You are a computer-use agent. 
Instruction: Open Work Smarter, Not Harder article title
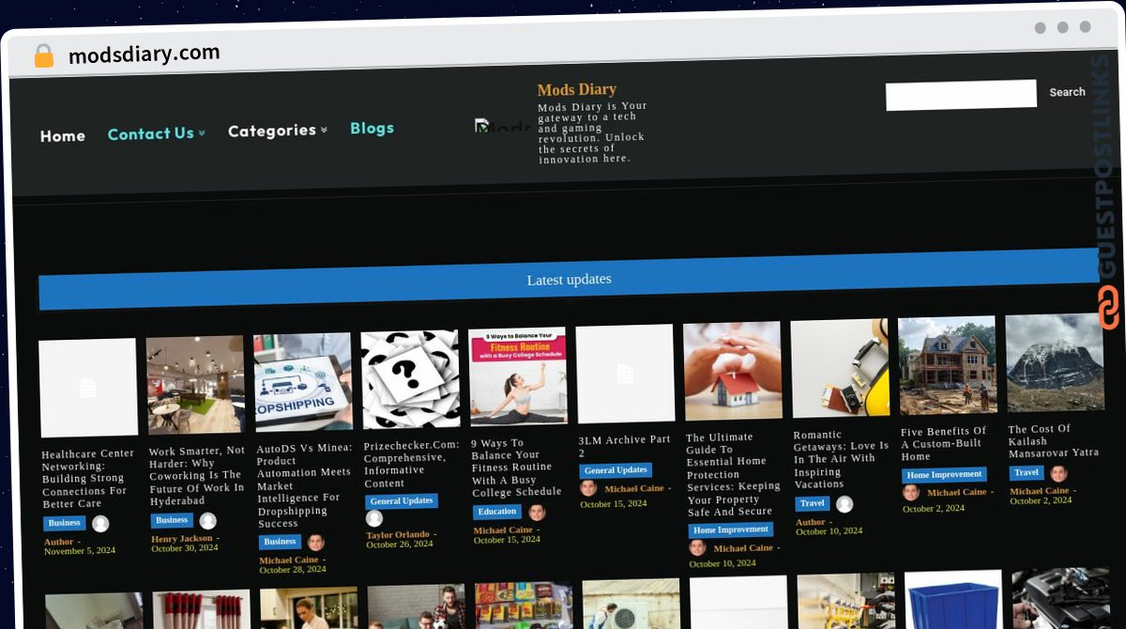pyautogui.click(x=197, y=476)
